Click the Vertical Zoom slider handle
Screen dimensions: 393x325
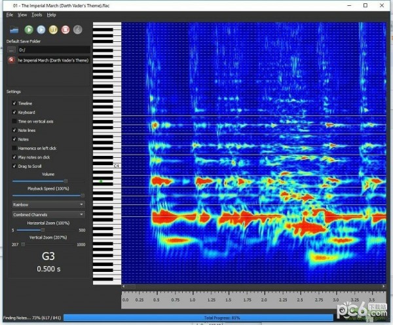click(x=23, y=244)
